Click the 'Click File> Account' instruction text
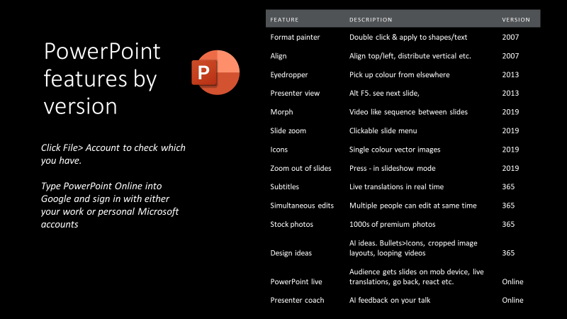 coord(113,154)
